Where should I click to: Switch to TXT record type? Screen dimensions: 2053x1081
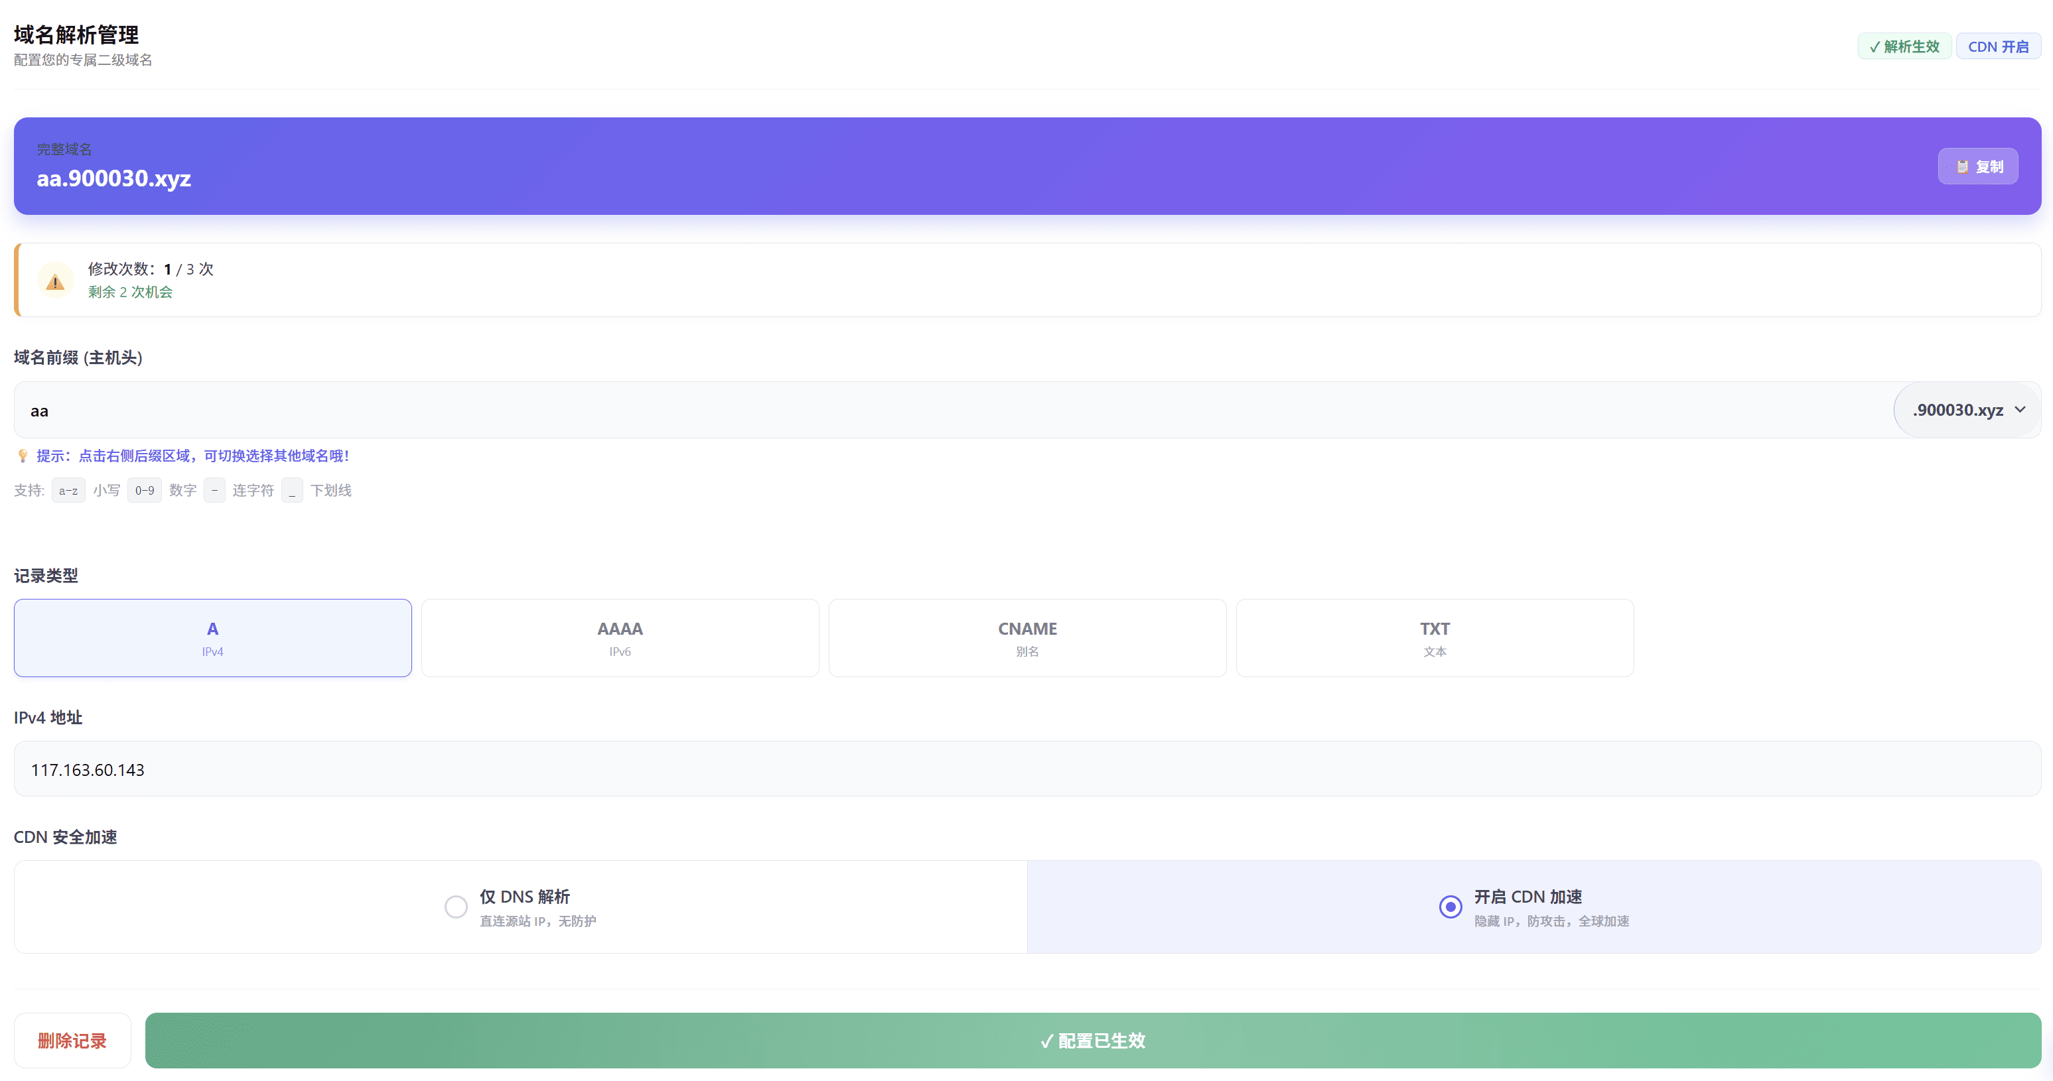pos(1435,638)
